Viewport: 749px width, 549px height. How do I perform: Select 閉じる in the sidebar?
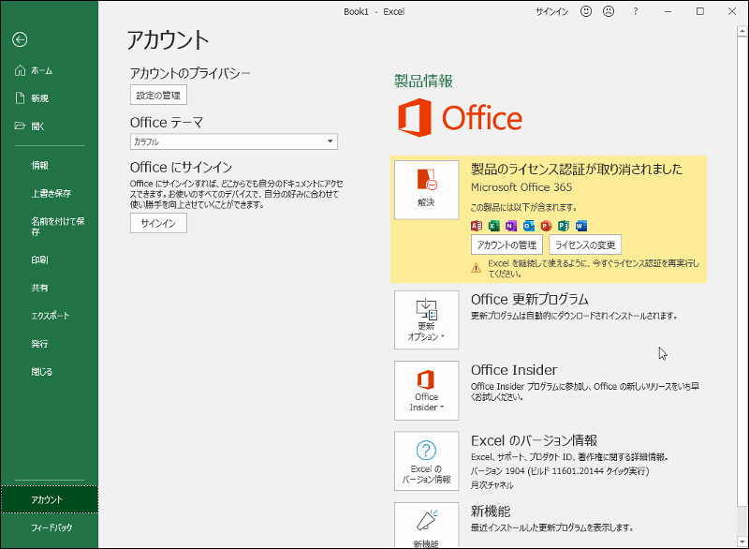50,371
